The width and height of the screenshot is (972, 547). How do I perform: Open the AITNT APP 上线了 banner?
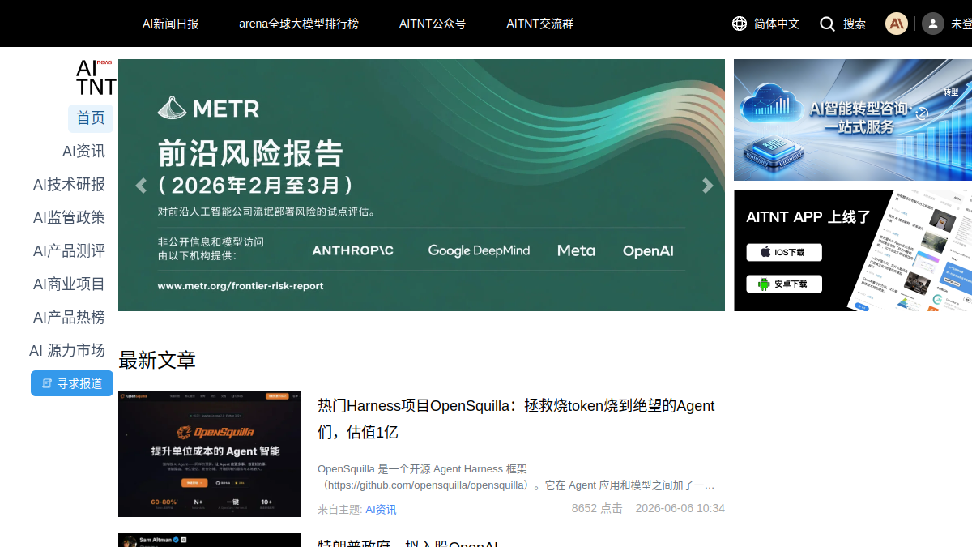pos(853,250)
